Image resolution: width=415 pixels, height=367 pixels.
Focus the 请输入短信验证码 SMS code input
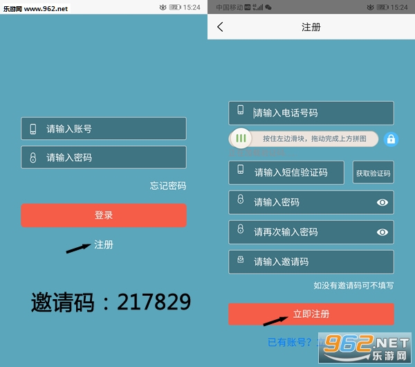tap(286, 172)
